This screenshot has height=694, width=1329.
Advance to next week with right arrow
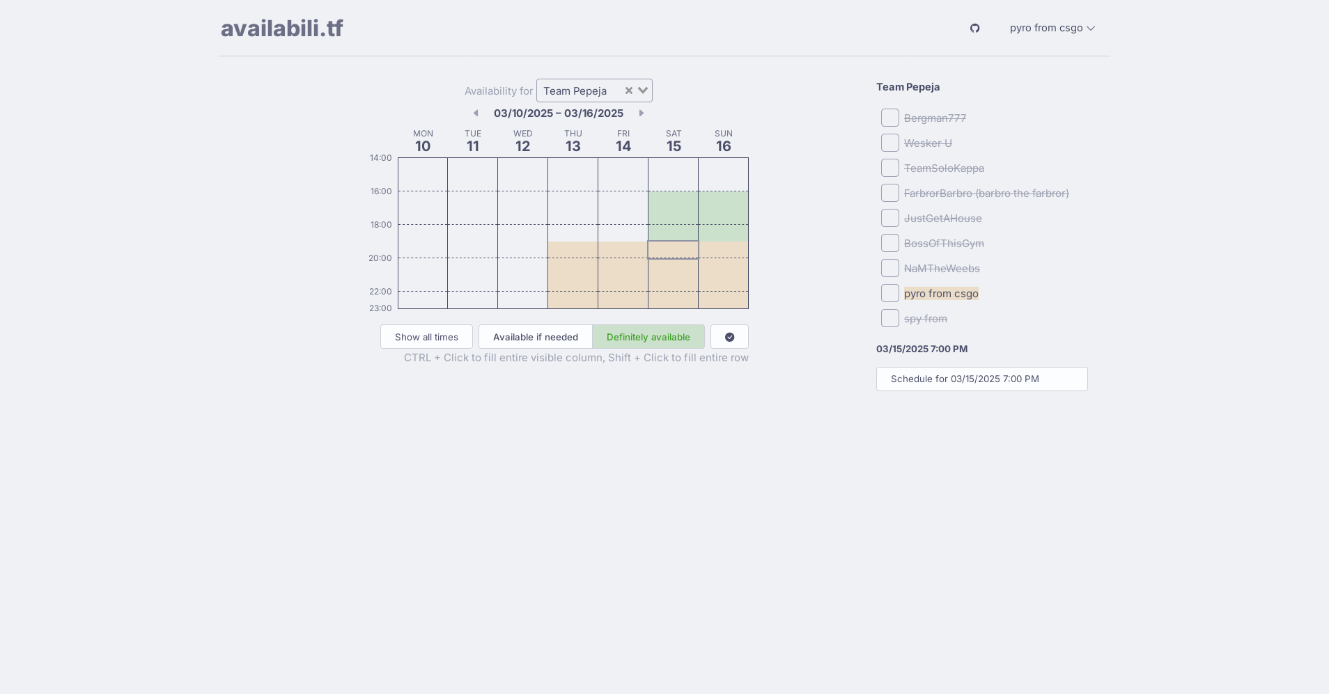tap(642, 113)
